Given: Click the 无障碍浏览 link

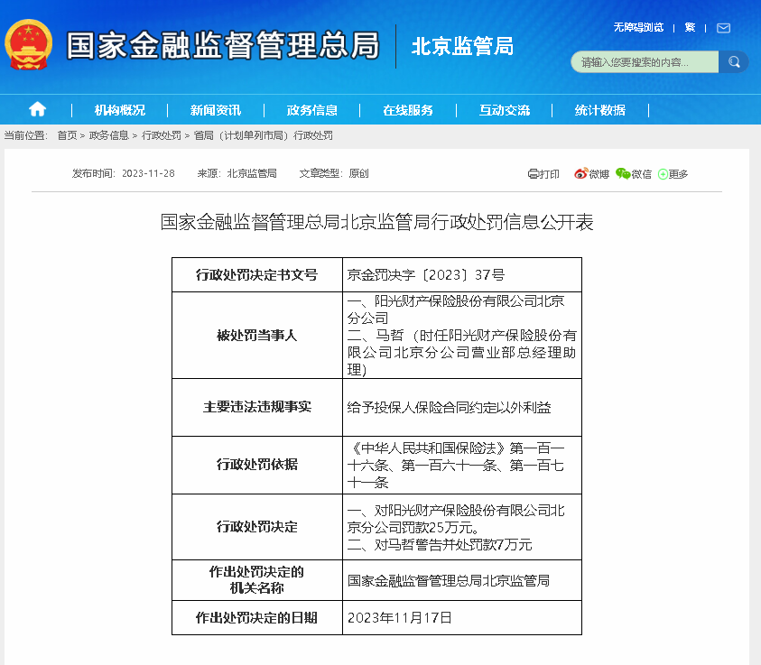Looking at the screenshot, I should (x=638, y=27).
